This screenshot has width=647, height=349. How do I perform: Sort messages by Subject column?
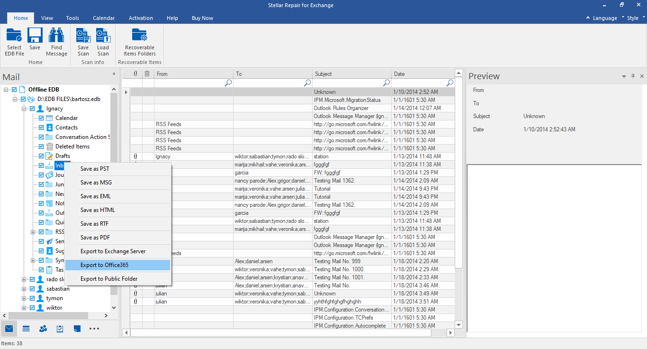coord(352,73)
